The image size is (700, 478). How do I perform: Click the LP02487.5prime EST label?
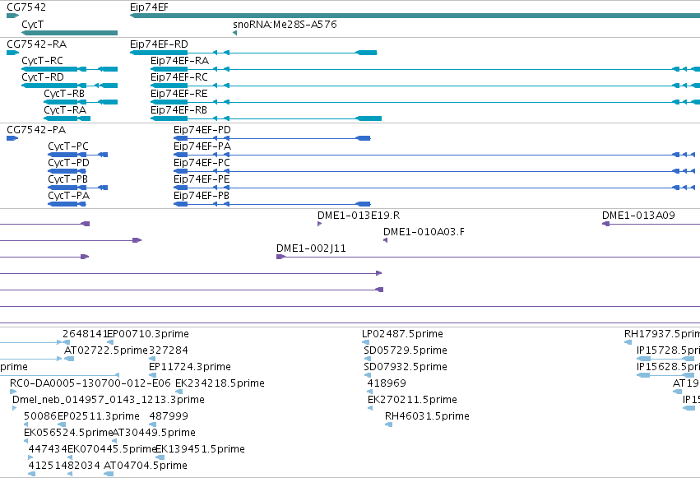click(x=402, y=334)
